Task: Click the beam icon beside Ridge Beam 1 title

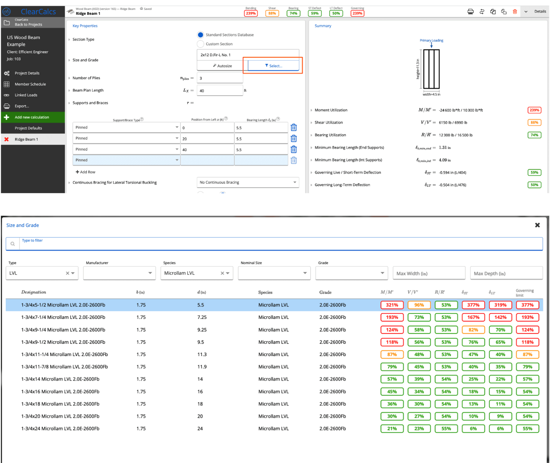Action: tap(70, 12)
